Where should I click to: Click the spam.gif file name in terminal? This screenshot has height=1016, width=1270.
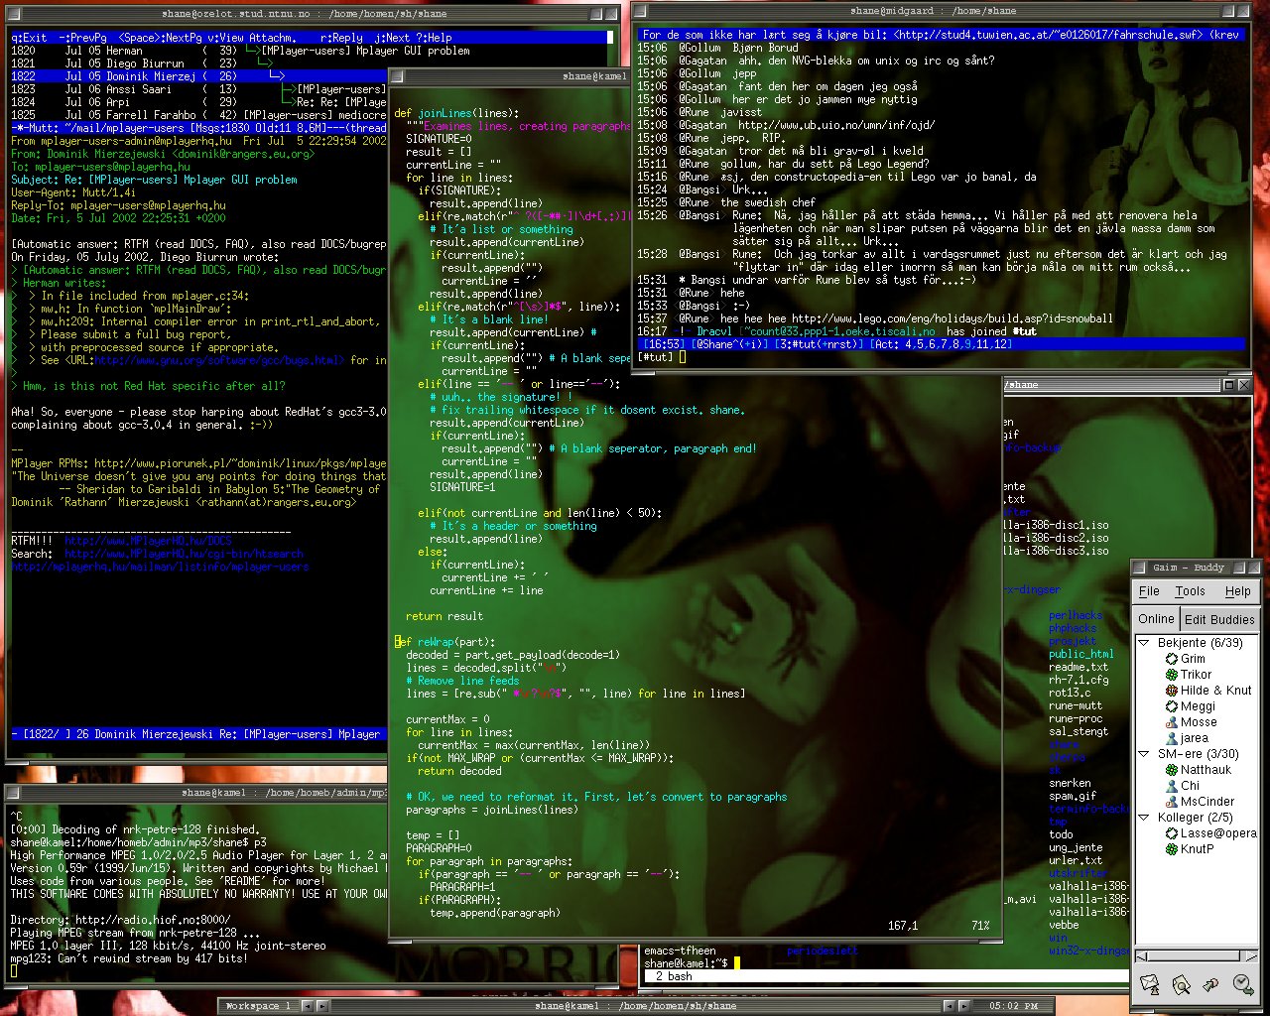click(x=1073, y=796)
